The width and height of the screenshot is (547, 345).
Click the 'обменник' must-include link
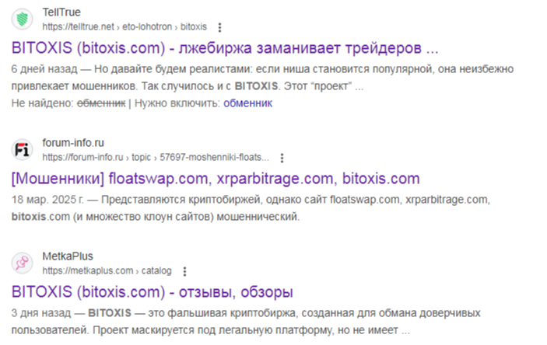point(248,103)
